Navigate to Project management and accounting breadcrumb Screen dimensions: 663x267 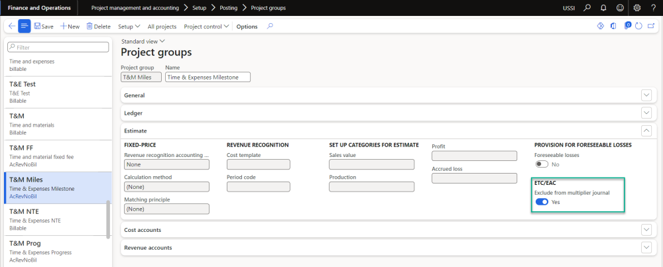135,7
